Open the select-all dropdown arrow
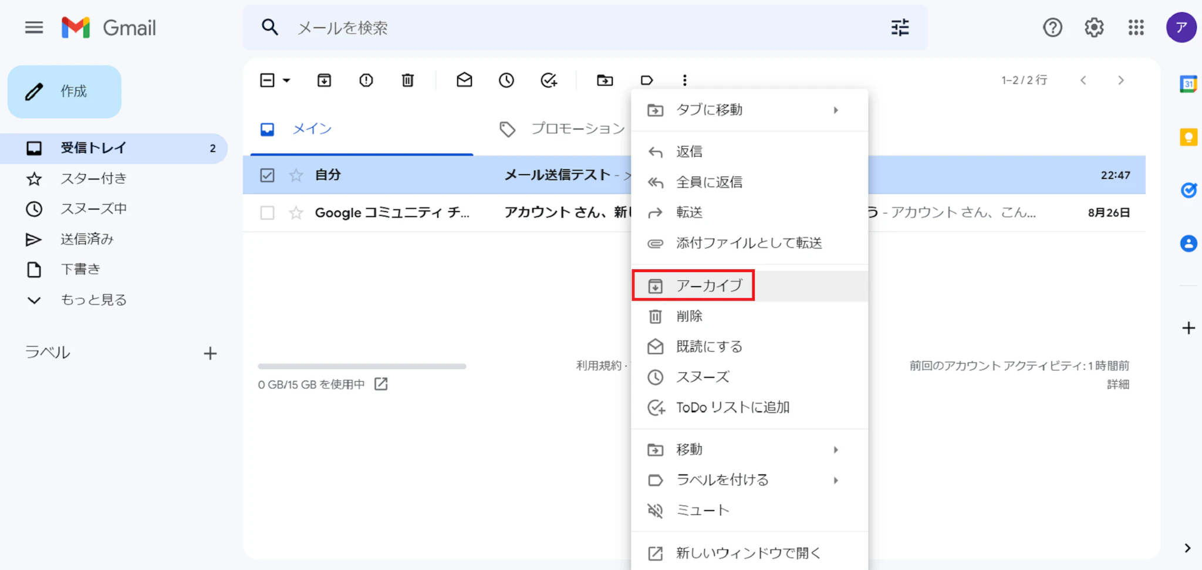The image size is (1202, 570). point(286,80)
